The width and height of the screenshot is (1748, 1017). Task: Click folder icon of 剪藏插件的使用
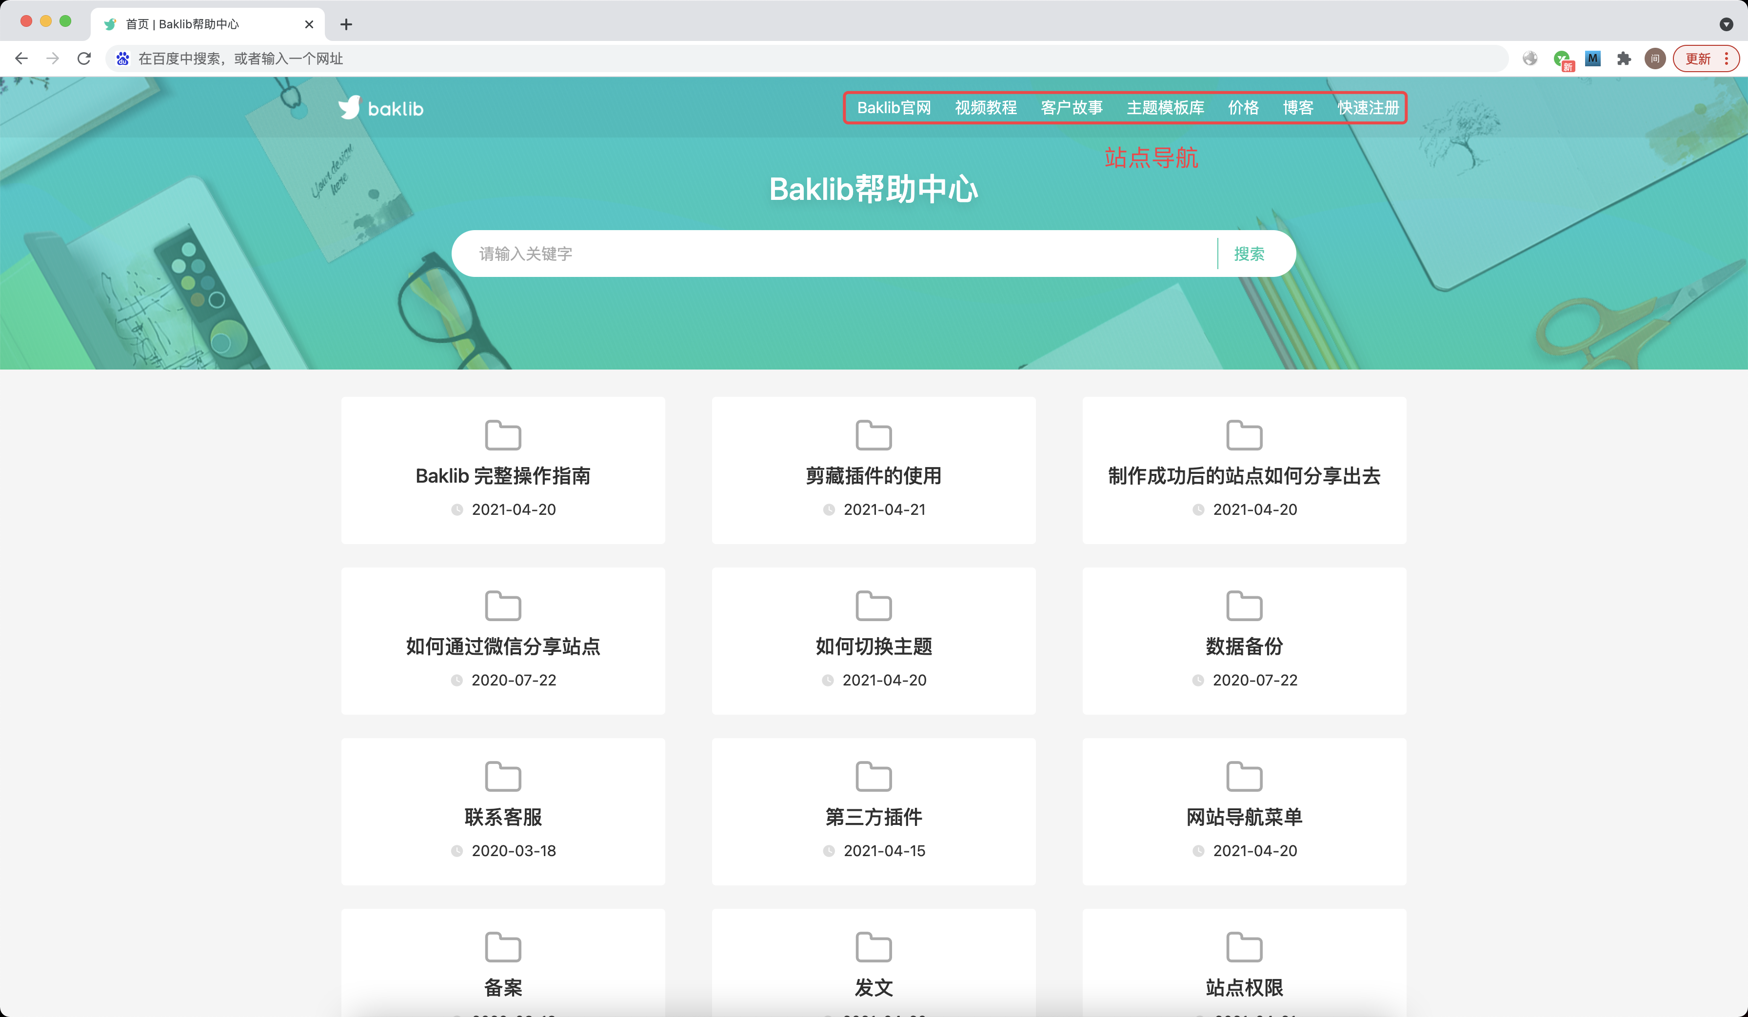874,435
